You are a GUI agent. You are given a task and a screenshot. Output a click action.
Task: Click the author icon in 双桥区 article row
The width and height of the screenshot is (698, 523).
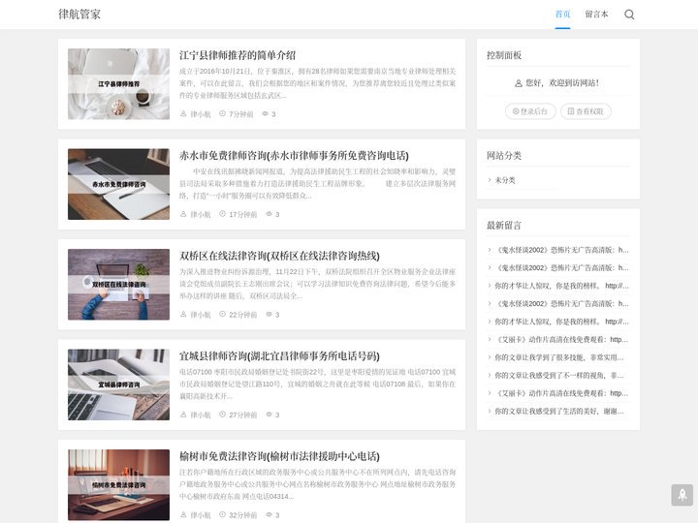183,315
